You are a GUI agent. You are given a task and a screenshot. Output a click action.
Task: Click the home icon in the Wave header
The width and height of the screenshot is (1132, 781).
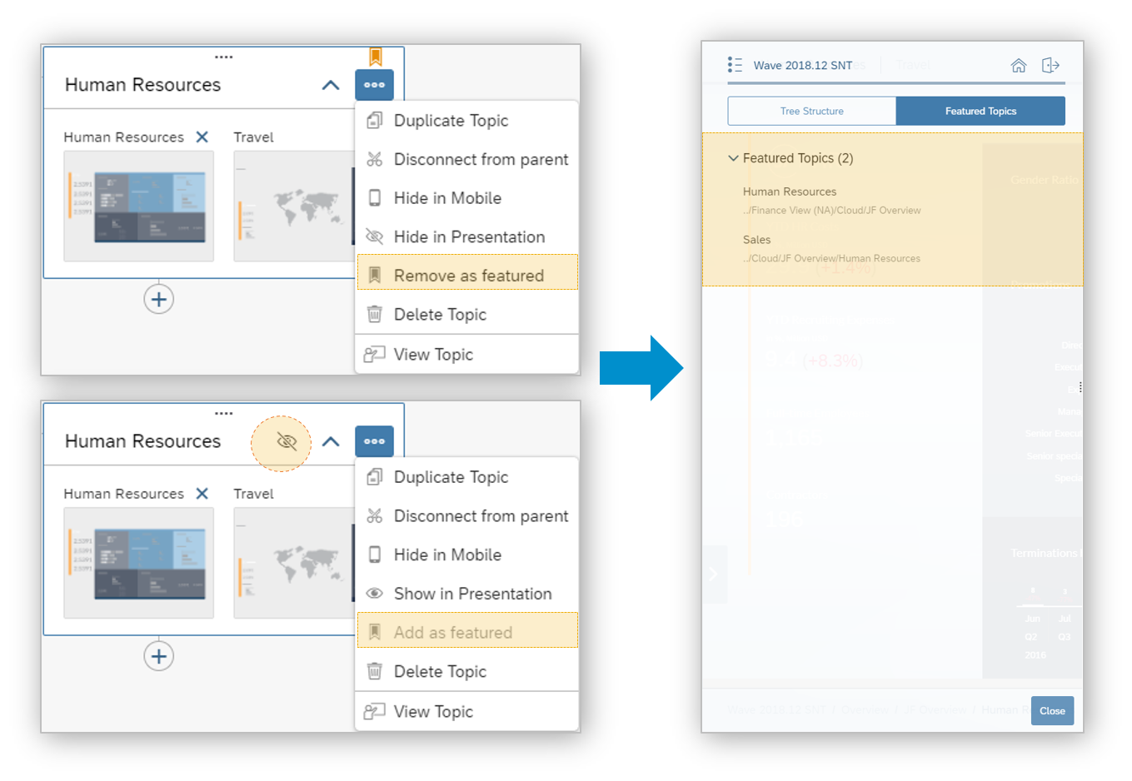pyautogui.click(x=1018, y=66)
